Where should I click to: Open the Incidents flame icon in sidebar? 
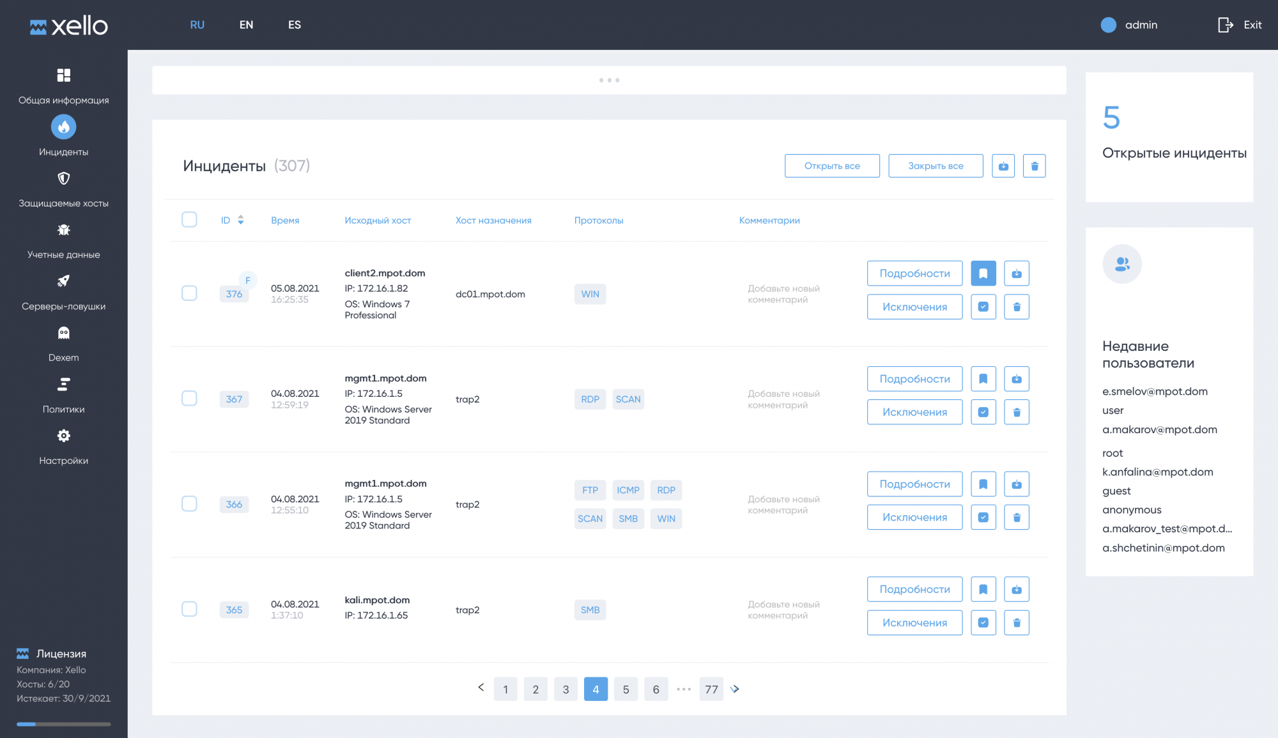pos(63,127)
